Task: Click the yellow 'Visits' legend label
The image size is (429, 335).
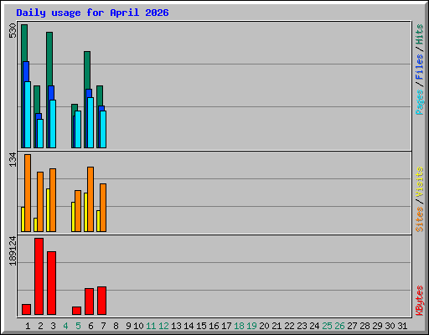Action: pos(419,182)
